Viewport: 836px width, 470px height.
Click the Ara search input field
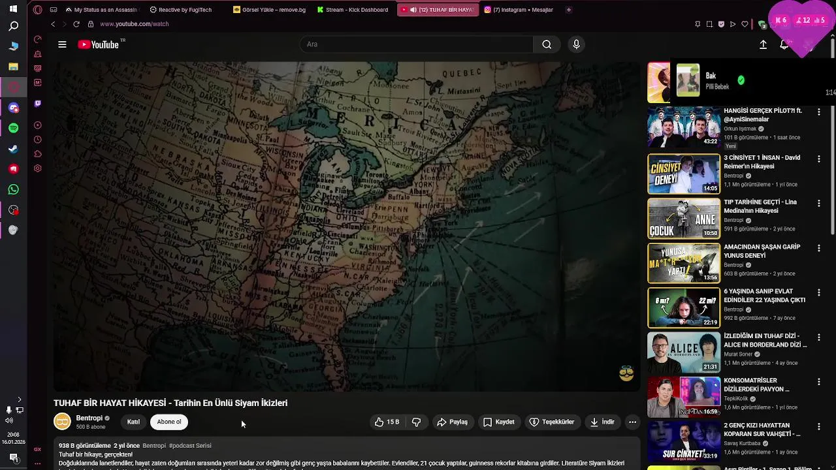[x=417, y=44]
